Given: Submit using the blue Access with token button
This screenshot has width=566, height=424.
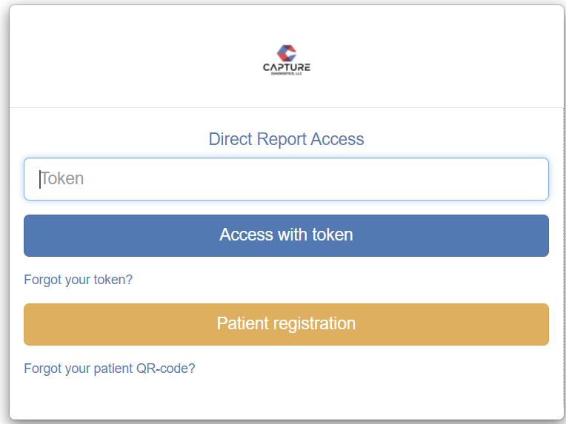Looking at the screenshot, I should (286, 235).
